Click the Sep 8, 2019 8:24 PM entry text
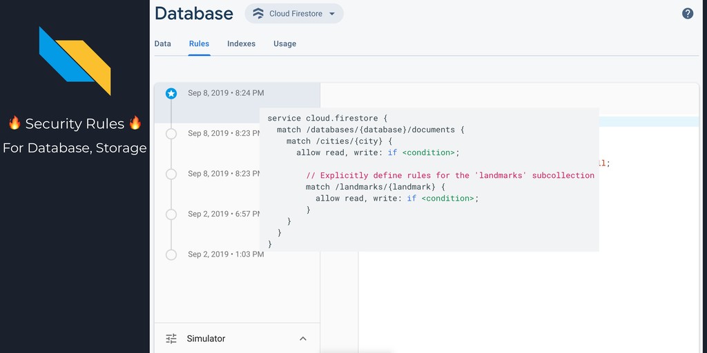The width and height of the screenshot is (707, 353). coord(226,93)
